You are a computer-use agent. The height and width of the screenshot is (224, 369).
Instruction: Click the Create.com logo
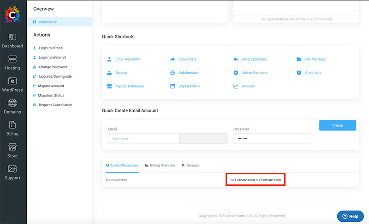[x=12, y=14]
